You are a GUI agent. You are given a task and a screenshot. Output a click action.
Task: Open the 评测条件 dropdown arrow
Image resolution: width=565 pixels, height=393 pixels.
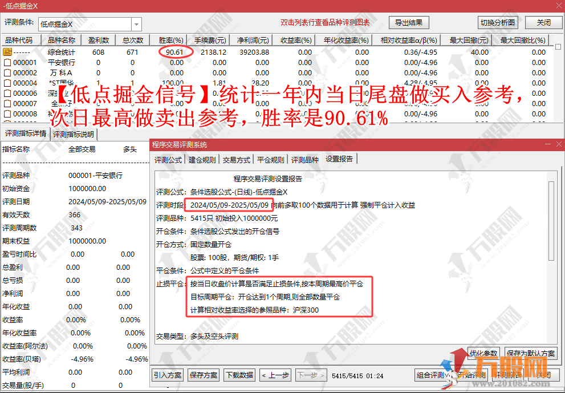tap(136, 22)
